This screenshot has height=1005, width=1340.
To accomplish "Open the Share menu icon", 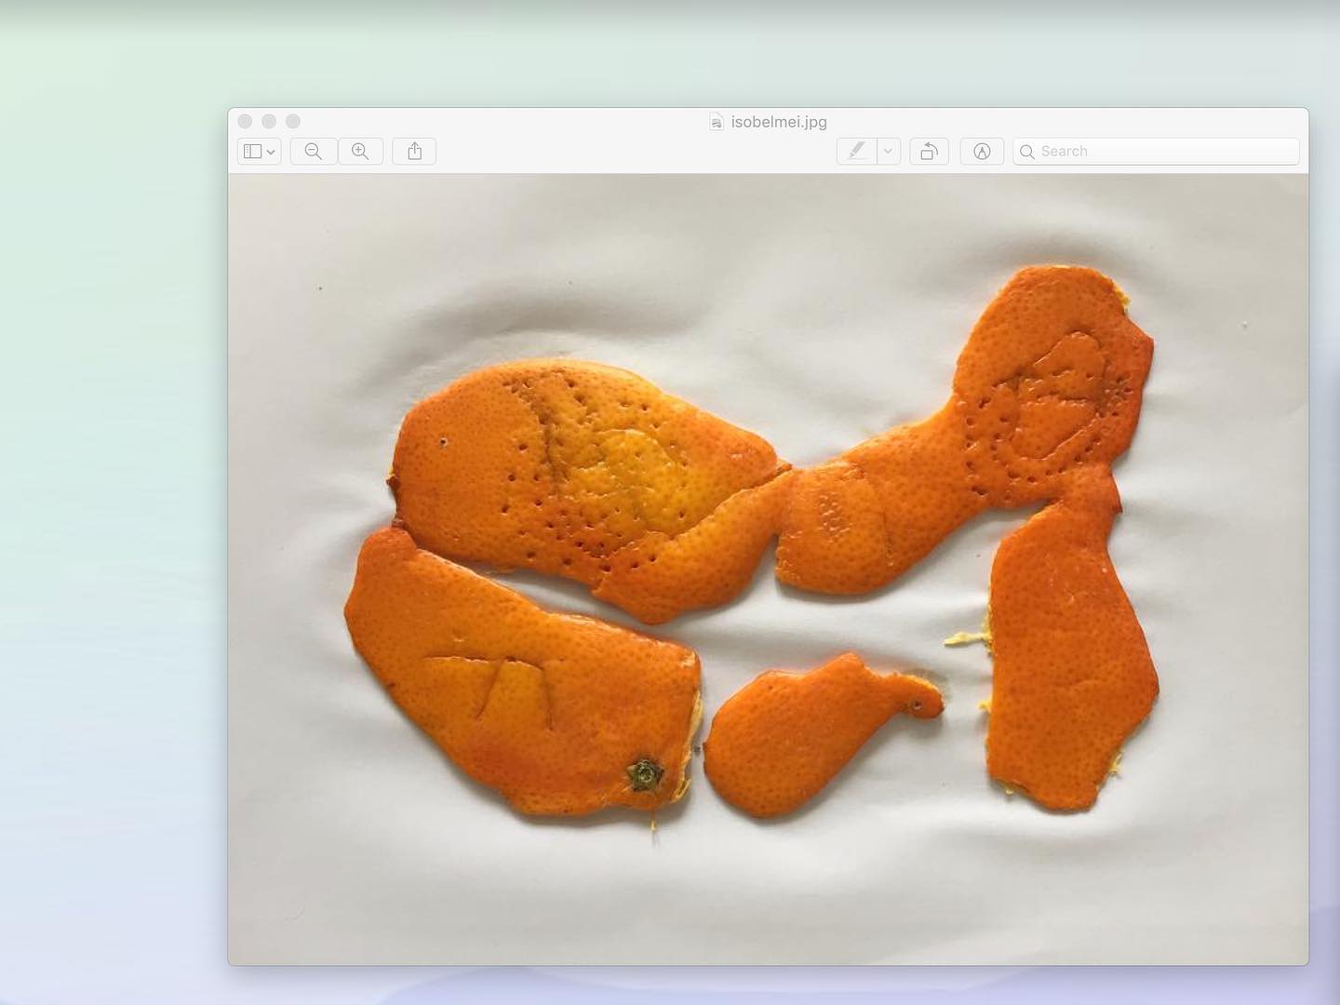I will [415, 152].
